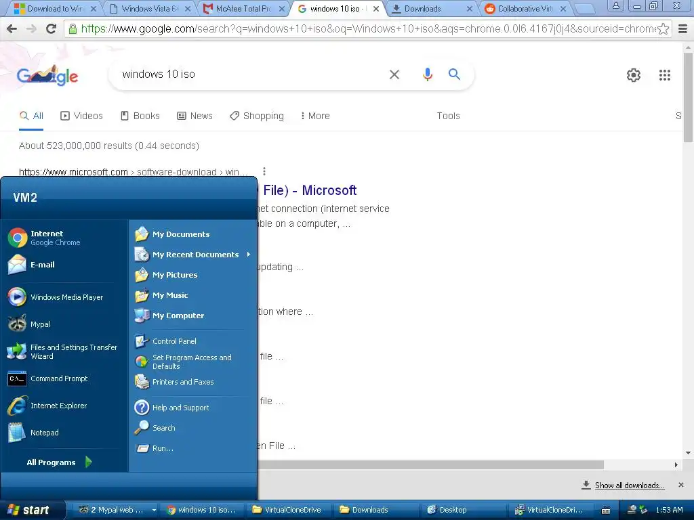
Task: Open More search filters dropdown
Action: coord(315,116)
